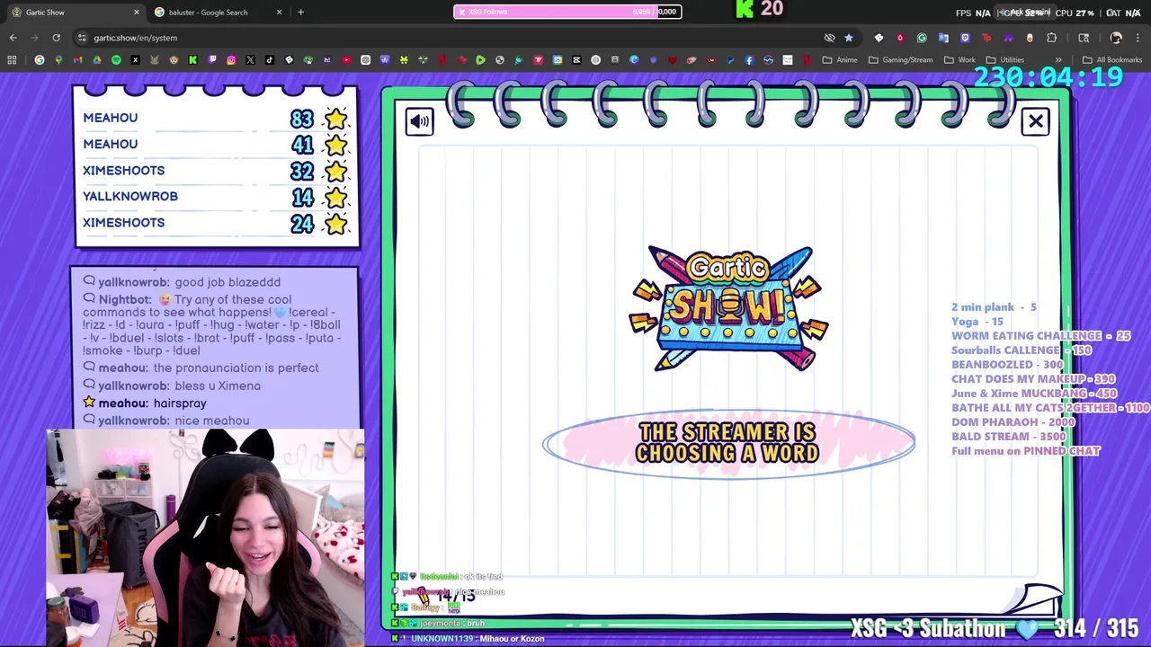This screenshot has height=647, width=1151.
Task: Open the Work bookmarks folder
Action: point(959,60)
